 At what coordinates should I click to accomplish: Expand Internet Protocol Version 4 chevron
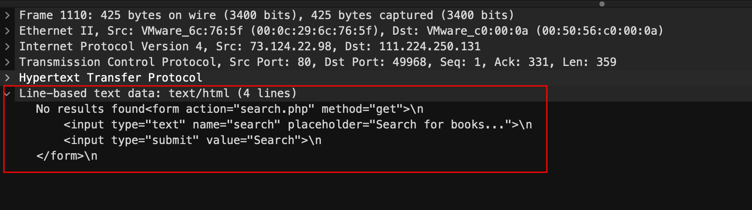7,46
